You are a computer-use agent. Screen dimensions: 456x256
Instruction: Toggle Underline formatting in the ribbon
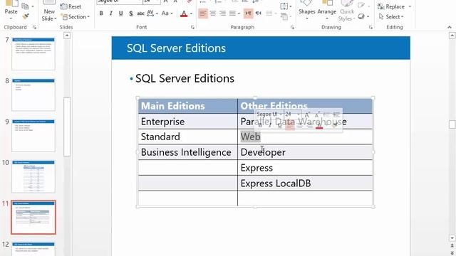coord(120,14)
